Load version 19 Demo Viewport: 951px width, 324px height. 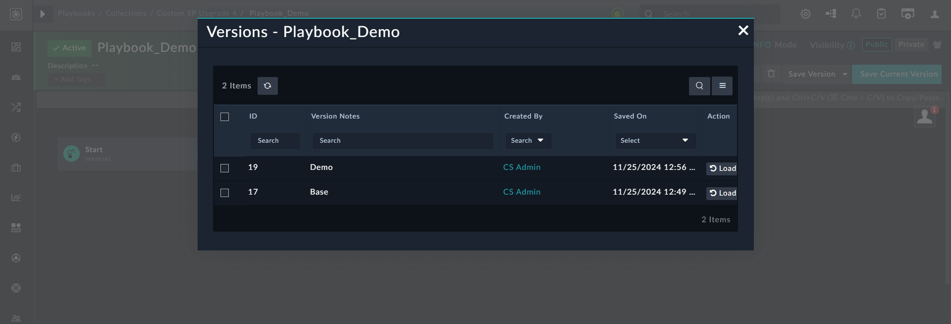722,168
